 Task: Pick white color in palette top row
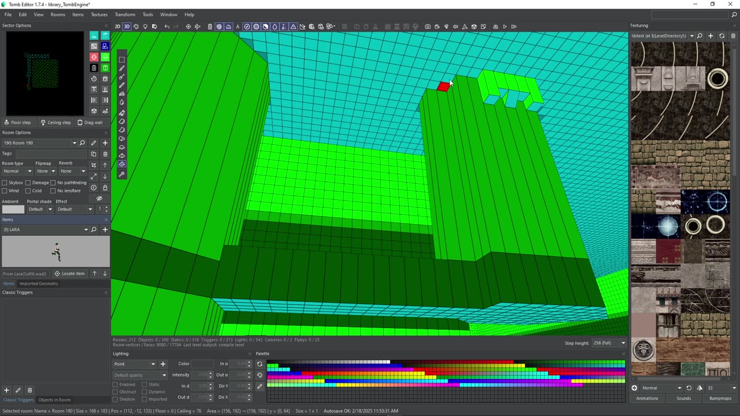[x=387, y=362]
